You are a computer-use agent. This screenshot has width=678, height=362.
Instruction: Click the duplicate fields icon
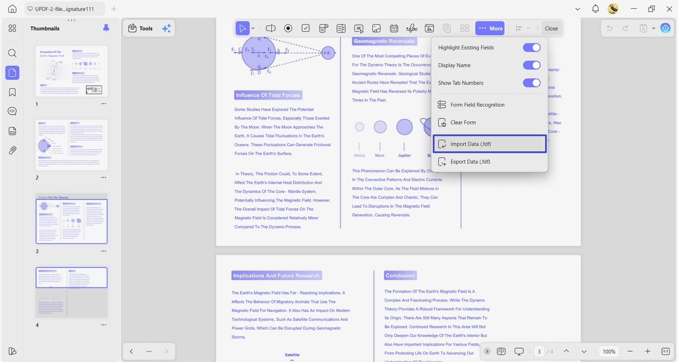[x=447, y=28]
